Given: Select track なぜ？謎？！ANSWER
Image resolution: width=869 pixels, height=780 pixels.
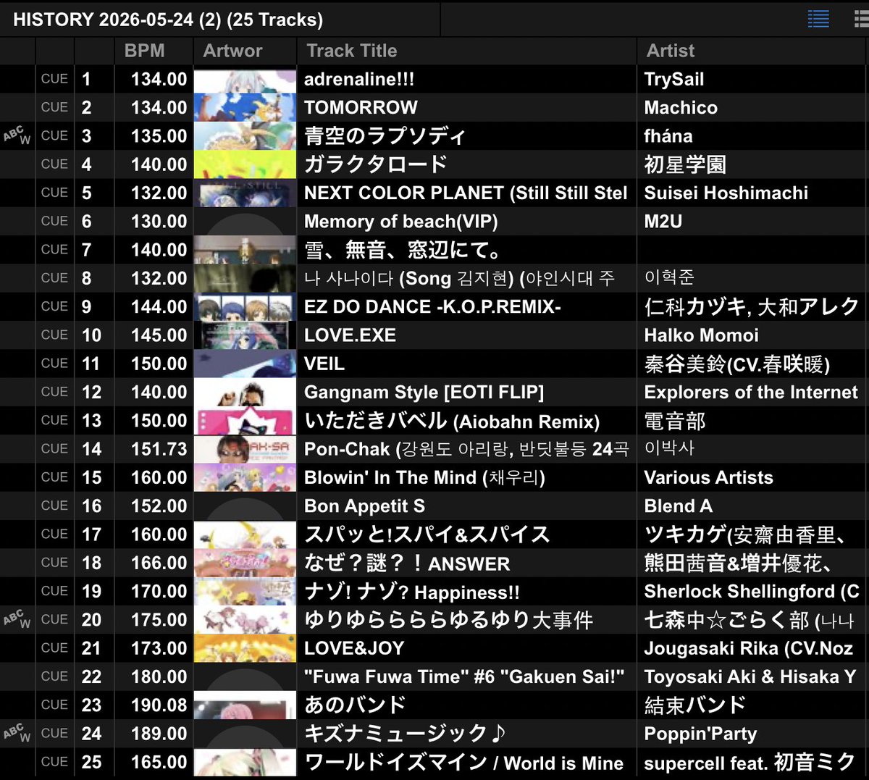Looking at the screenshot, I should coord(407,563).
